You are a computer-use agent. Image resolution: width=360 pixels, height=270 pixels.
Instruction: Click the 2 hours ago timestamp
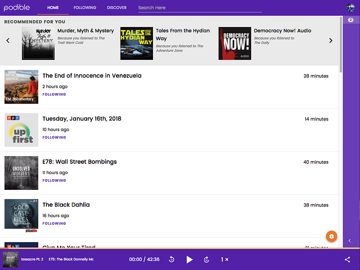[55, 86]
